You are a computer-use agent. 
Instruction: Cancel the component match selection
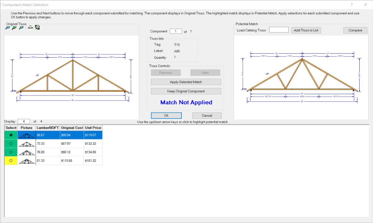[207, 115]
